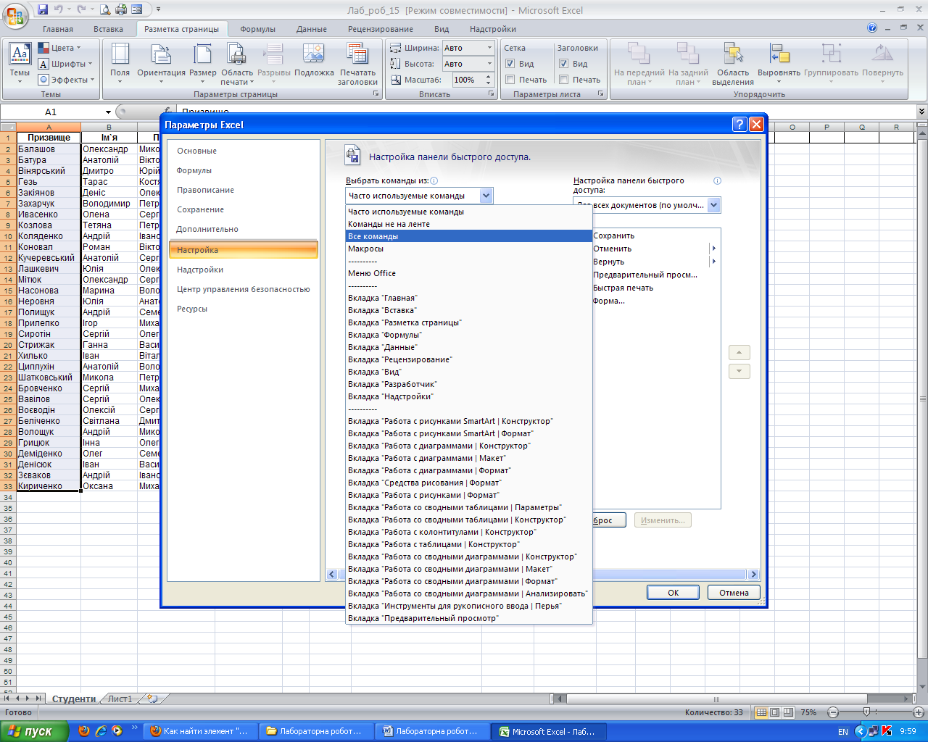
Task: Click the Move Down arrow button
Action: [x=739, y=371]
